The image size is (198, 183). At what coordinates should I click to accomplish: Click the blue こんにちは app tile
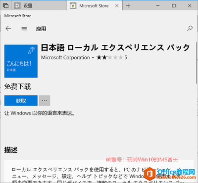(21, 61)
